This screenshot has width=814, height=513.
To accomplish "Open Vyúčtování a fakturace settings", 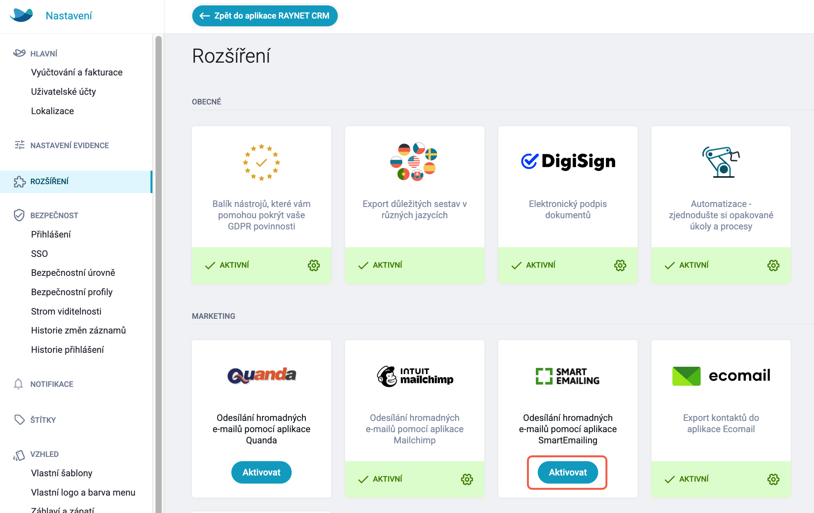I will point(77,72).
